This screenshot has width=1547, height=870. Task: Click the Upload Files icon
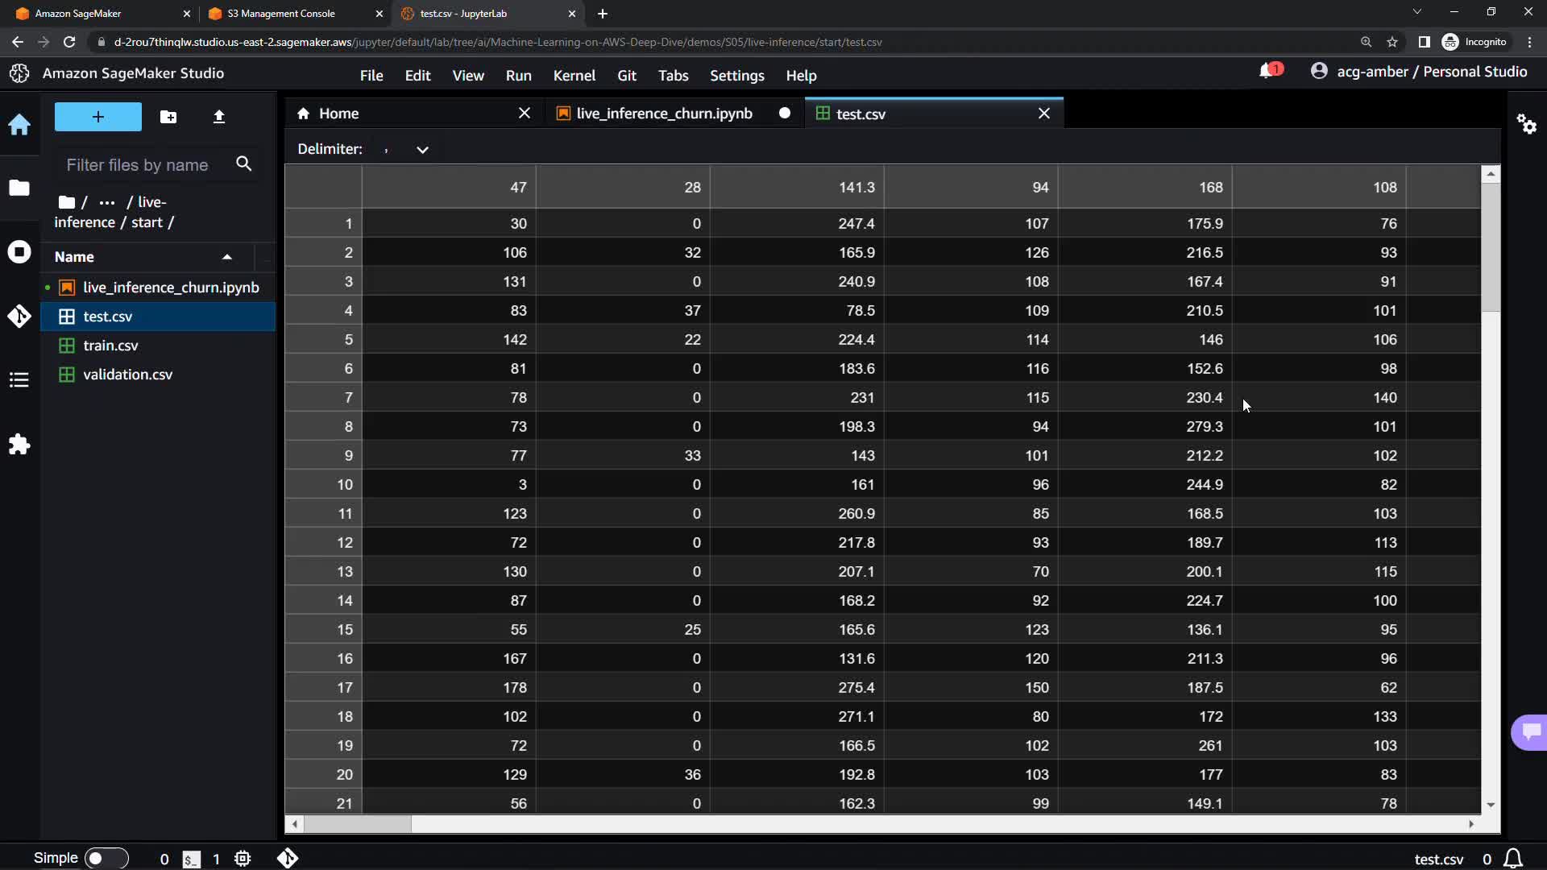pyautogui.click(x=218, y=118)
